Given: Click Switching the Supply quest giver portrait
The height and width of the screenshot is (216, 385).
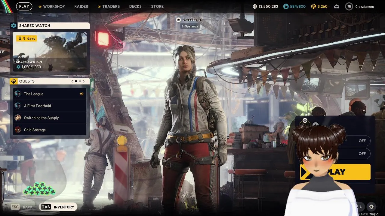Looking at the screenshot, I should [x=18, y=118].
